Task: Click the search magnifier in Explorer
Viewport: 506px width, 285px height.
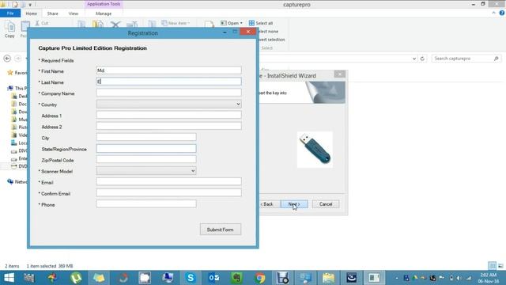Action: [x=496, y=59]
